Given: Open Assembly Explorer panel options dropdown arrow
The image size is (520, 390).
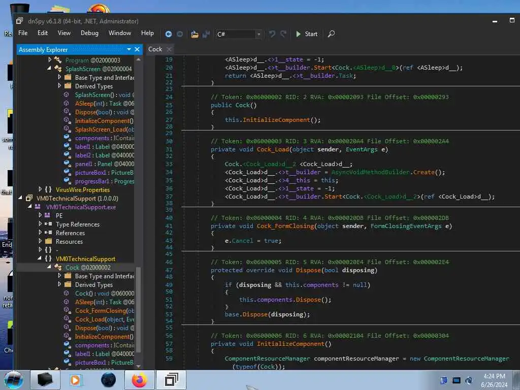Looking at the screenshot, I should click(128, 49).
